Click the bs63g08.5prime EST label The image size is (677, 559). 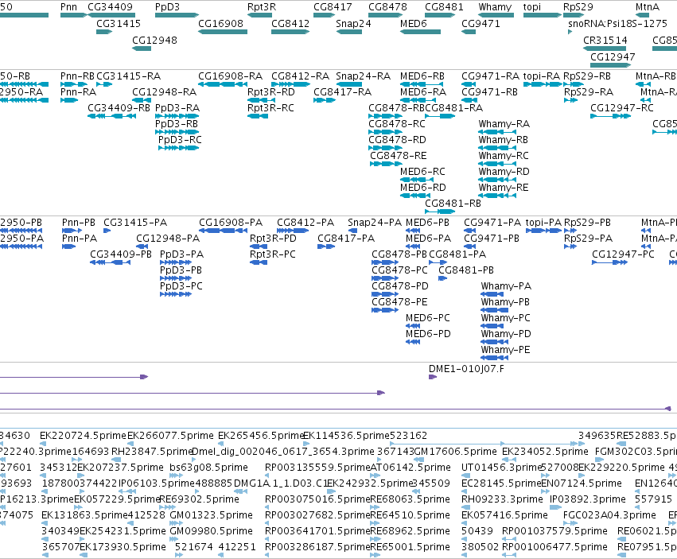point(209,468)
